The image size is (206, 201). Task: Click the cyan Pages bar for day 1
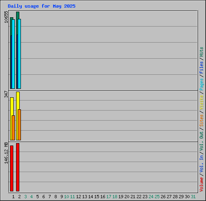(x=13, y=54)
